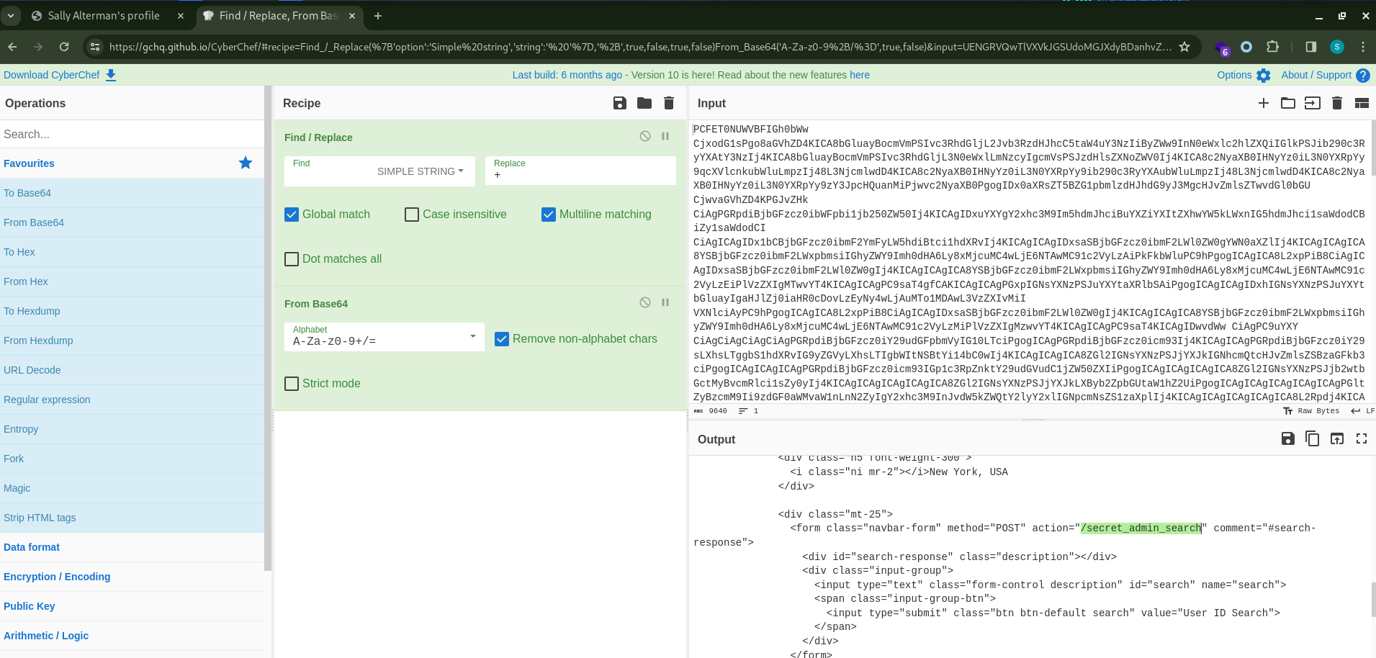The width and height of the screenshot is (1376, 658).
Task: Uncheck the Global match checkbox
Action: tap(292, 215)
